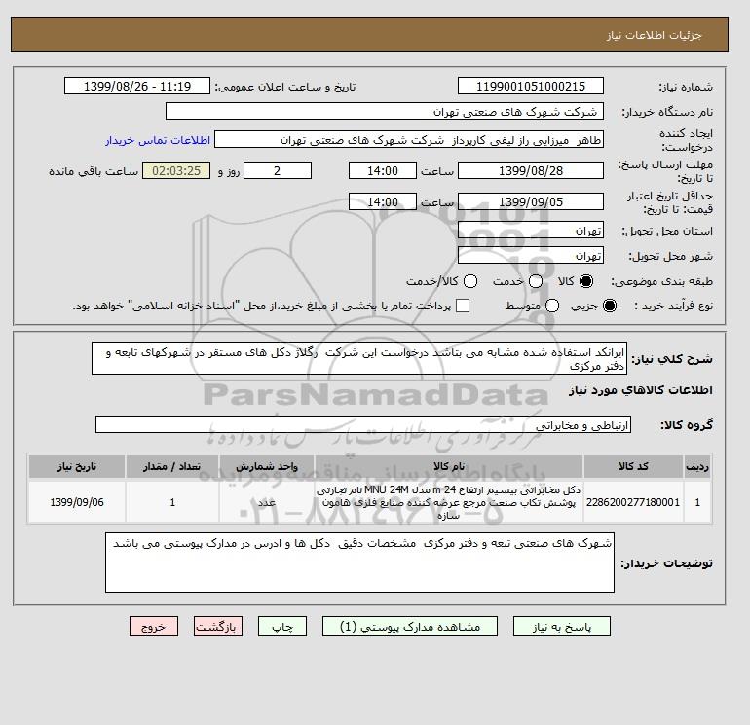This screenshot has height=725, width=750.
Task: Click the response deadline date 1399/08/28 field
Action: point(531,170)
